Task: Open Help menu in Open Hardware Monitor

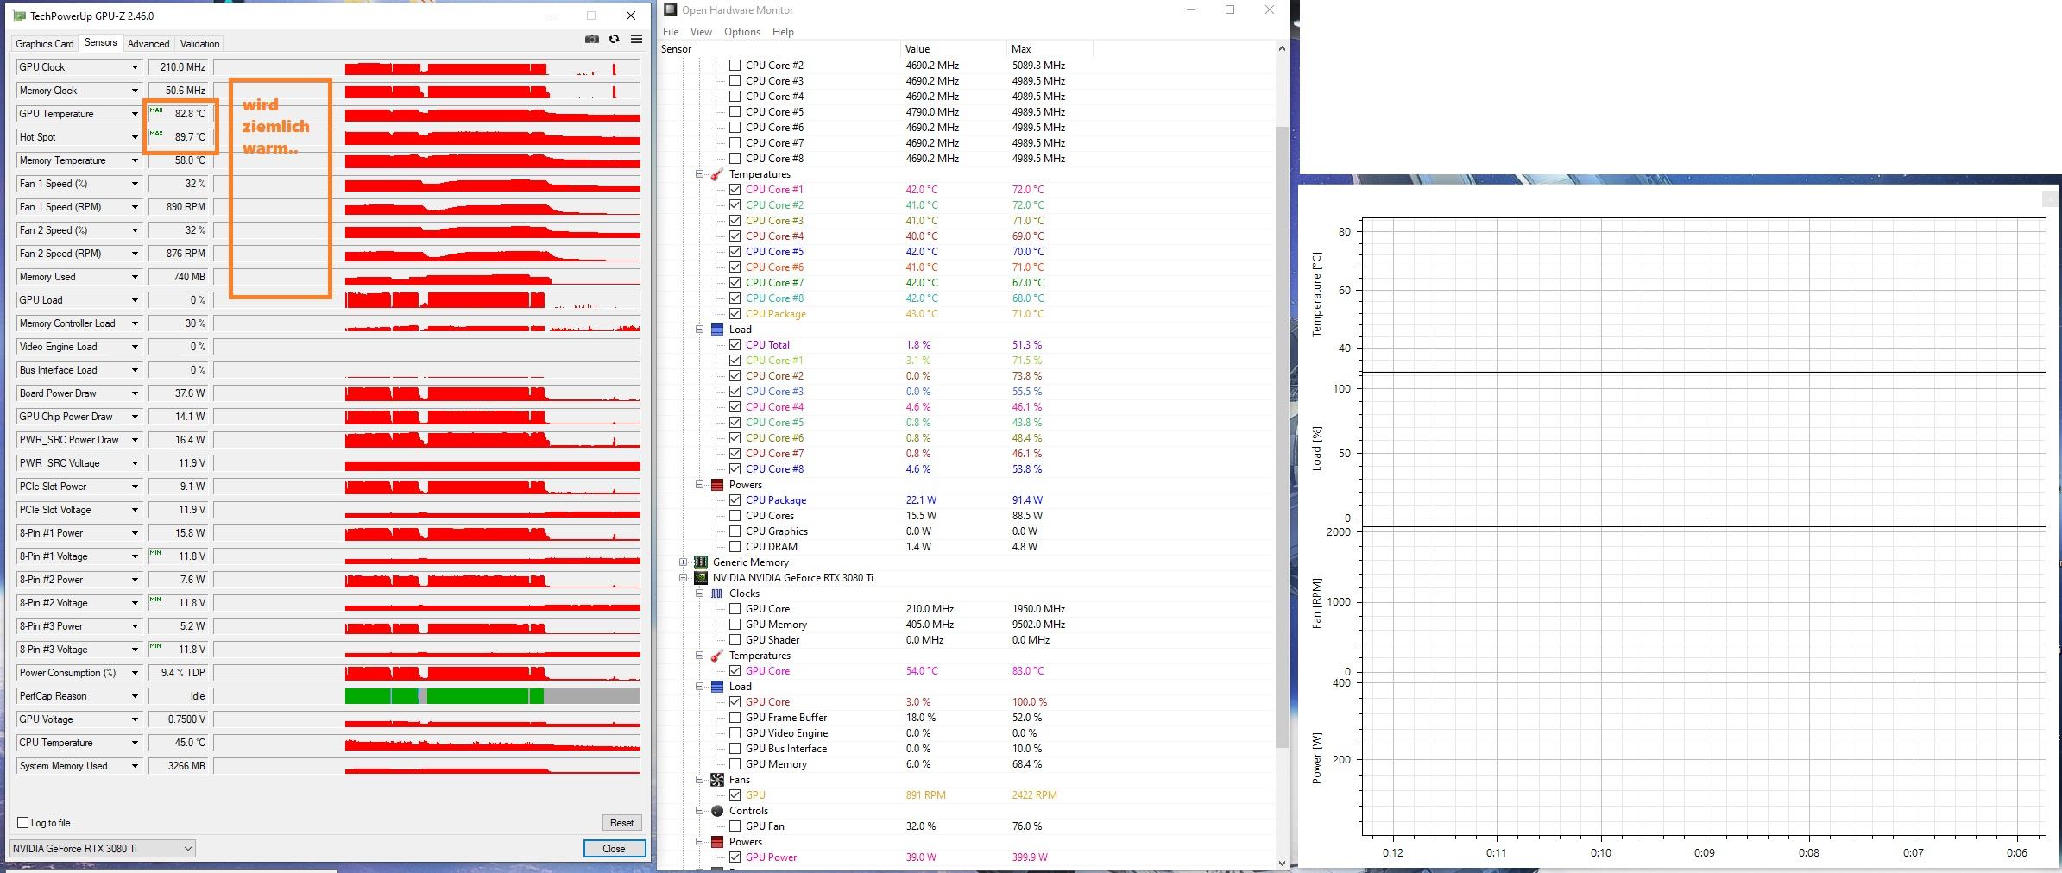Action: (783, 32)
